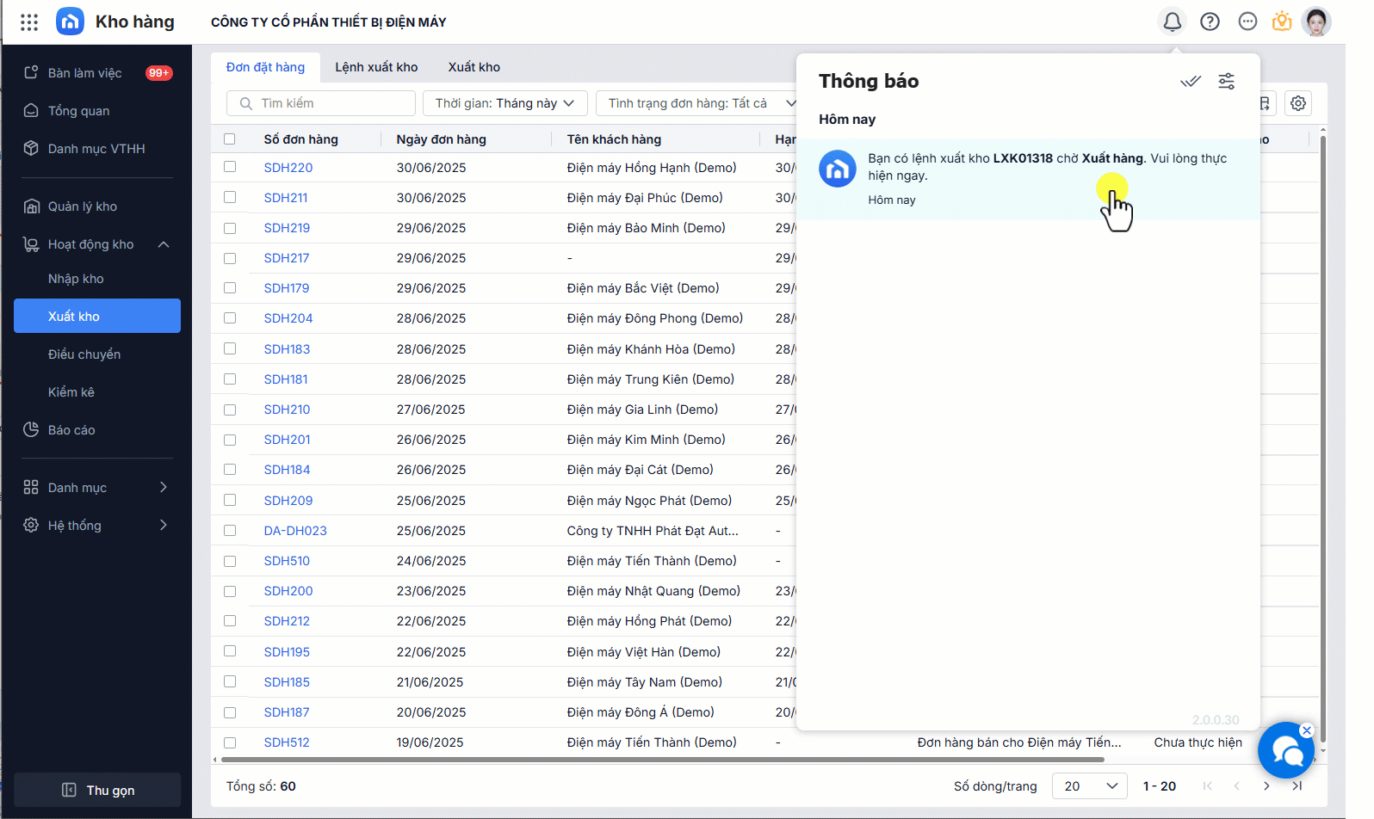Mark all notifications as read

click(1190, 82)
